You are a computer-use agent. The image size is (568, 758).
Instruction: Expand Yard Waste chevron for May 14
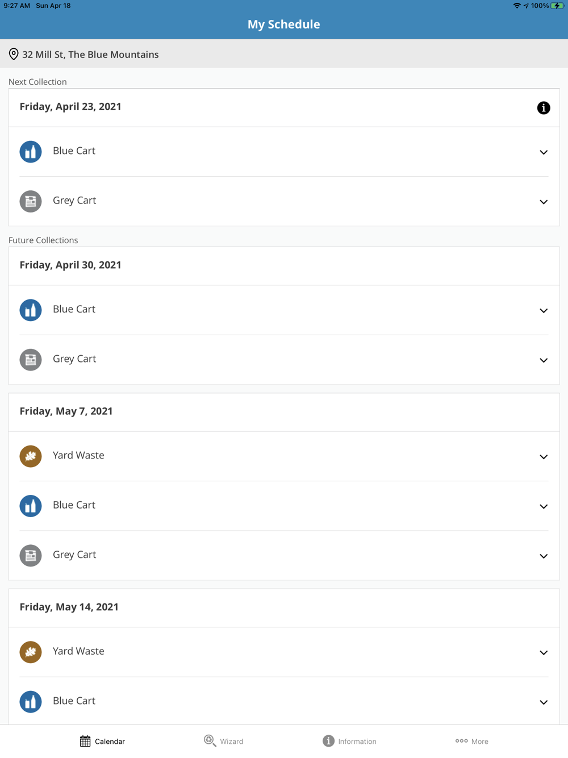(x=543, y=653)
